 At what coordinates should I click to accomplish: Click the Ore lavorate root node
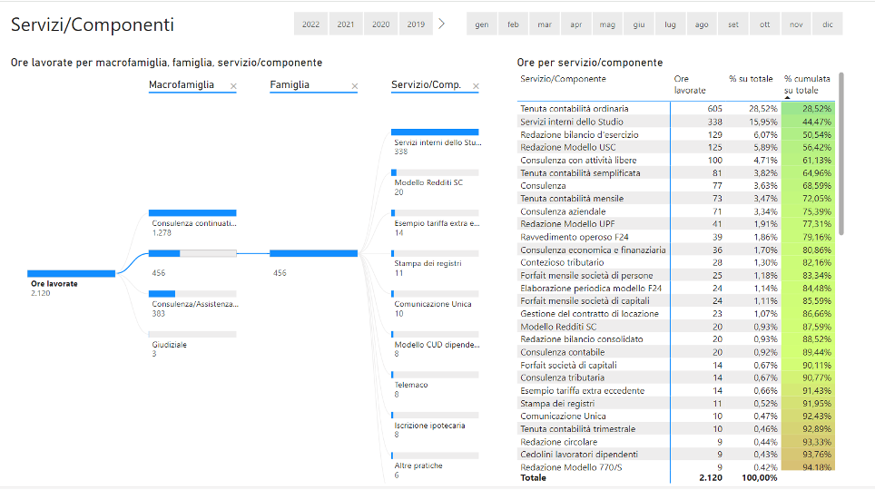pyautogui.click(x=71, y=273)
